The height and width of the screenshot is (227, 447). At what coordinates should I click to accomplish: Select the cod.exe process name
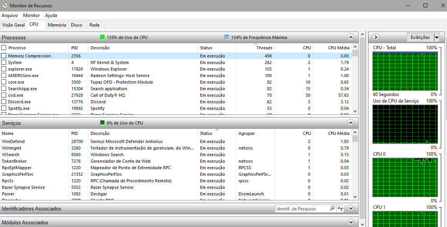15,95
